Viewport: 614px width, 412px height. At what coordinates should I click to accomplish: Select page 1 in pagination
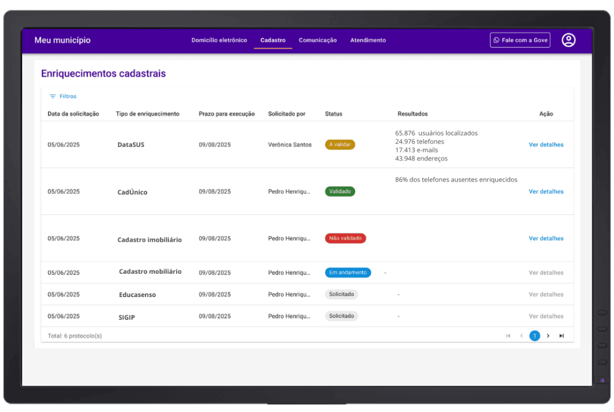coord(534,336)
